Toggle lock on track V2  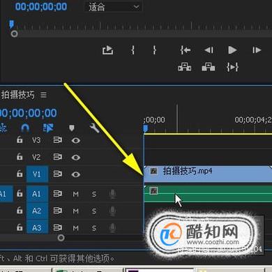pos(20,157)
